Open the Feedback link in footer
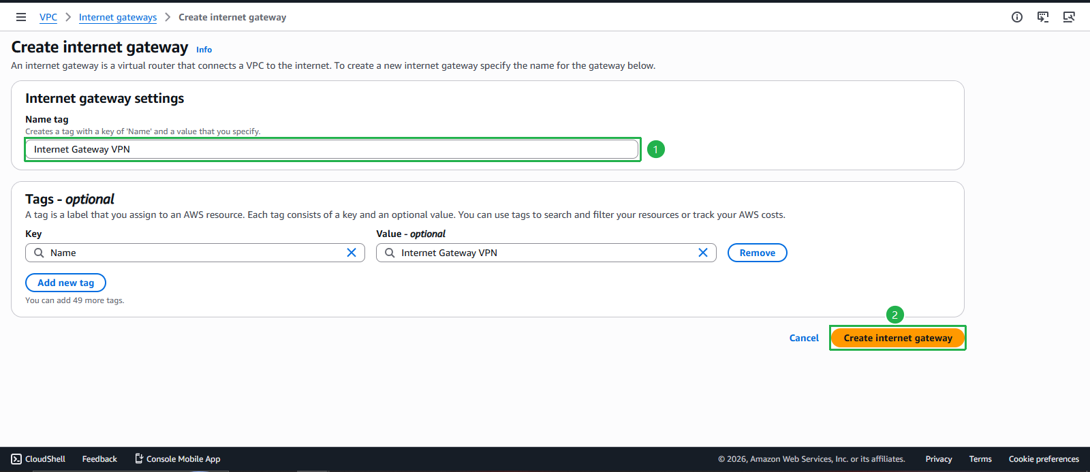1090x472 pixels. [99, 459]
